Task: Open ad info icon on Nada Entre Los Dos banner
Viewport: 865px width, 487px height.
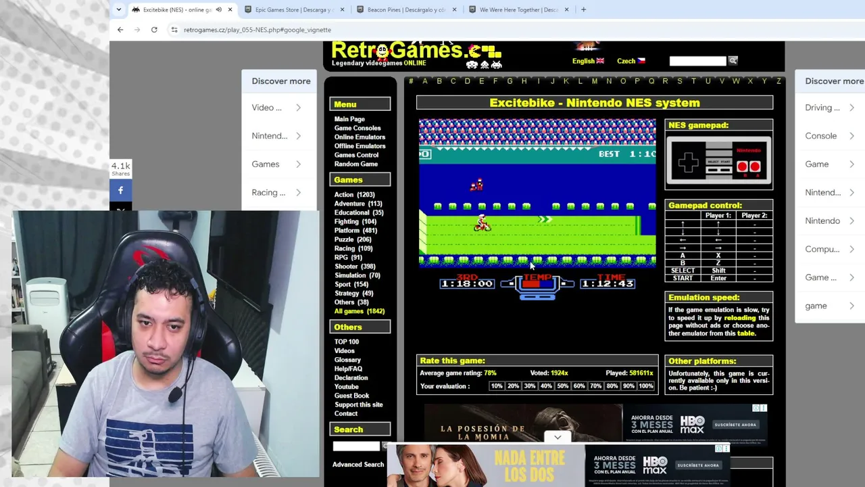Action: (x=719, y=448)
